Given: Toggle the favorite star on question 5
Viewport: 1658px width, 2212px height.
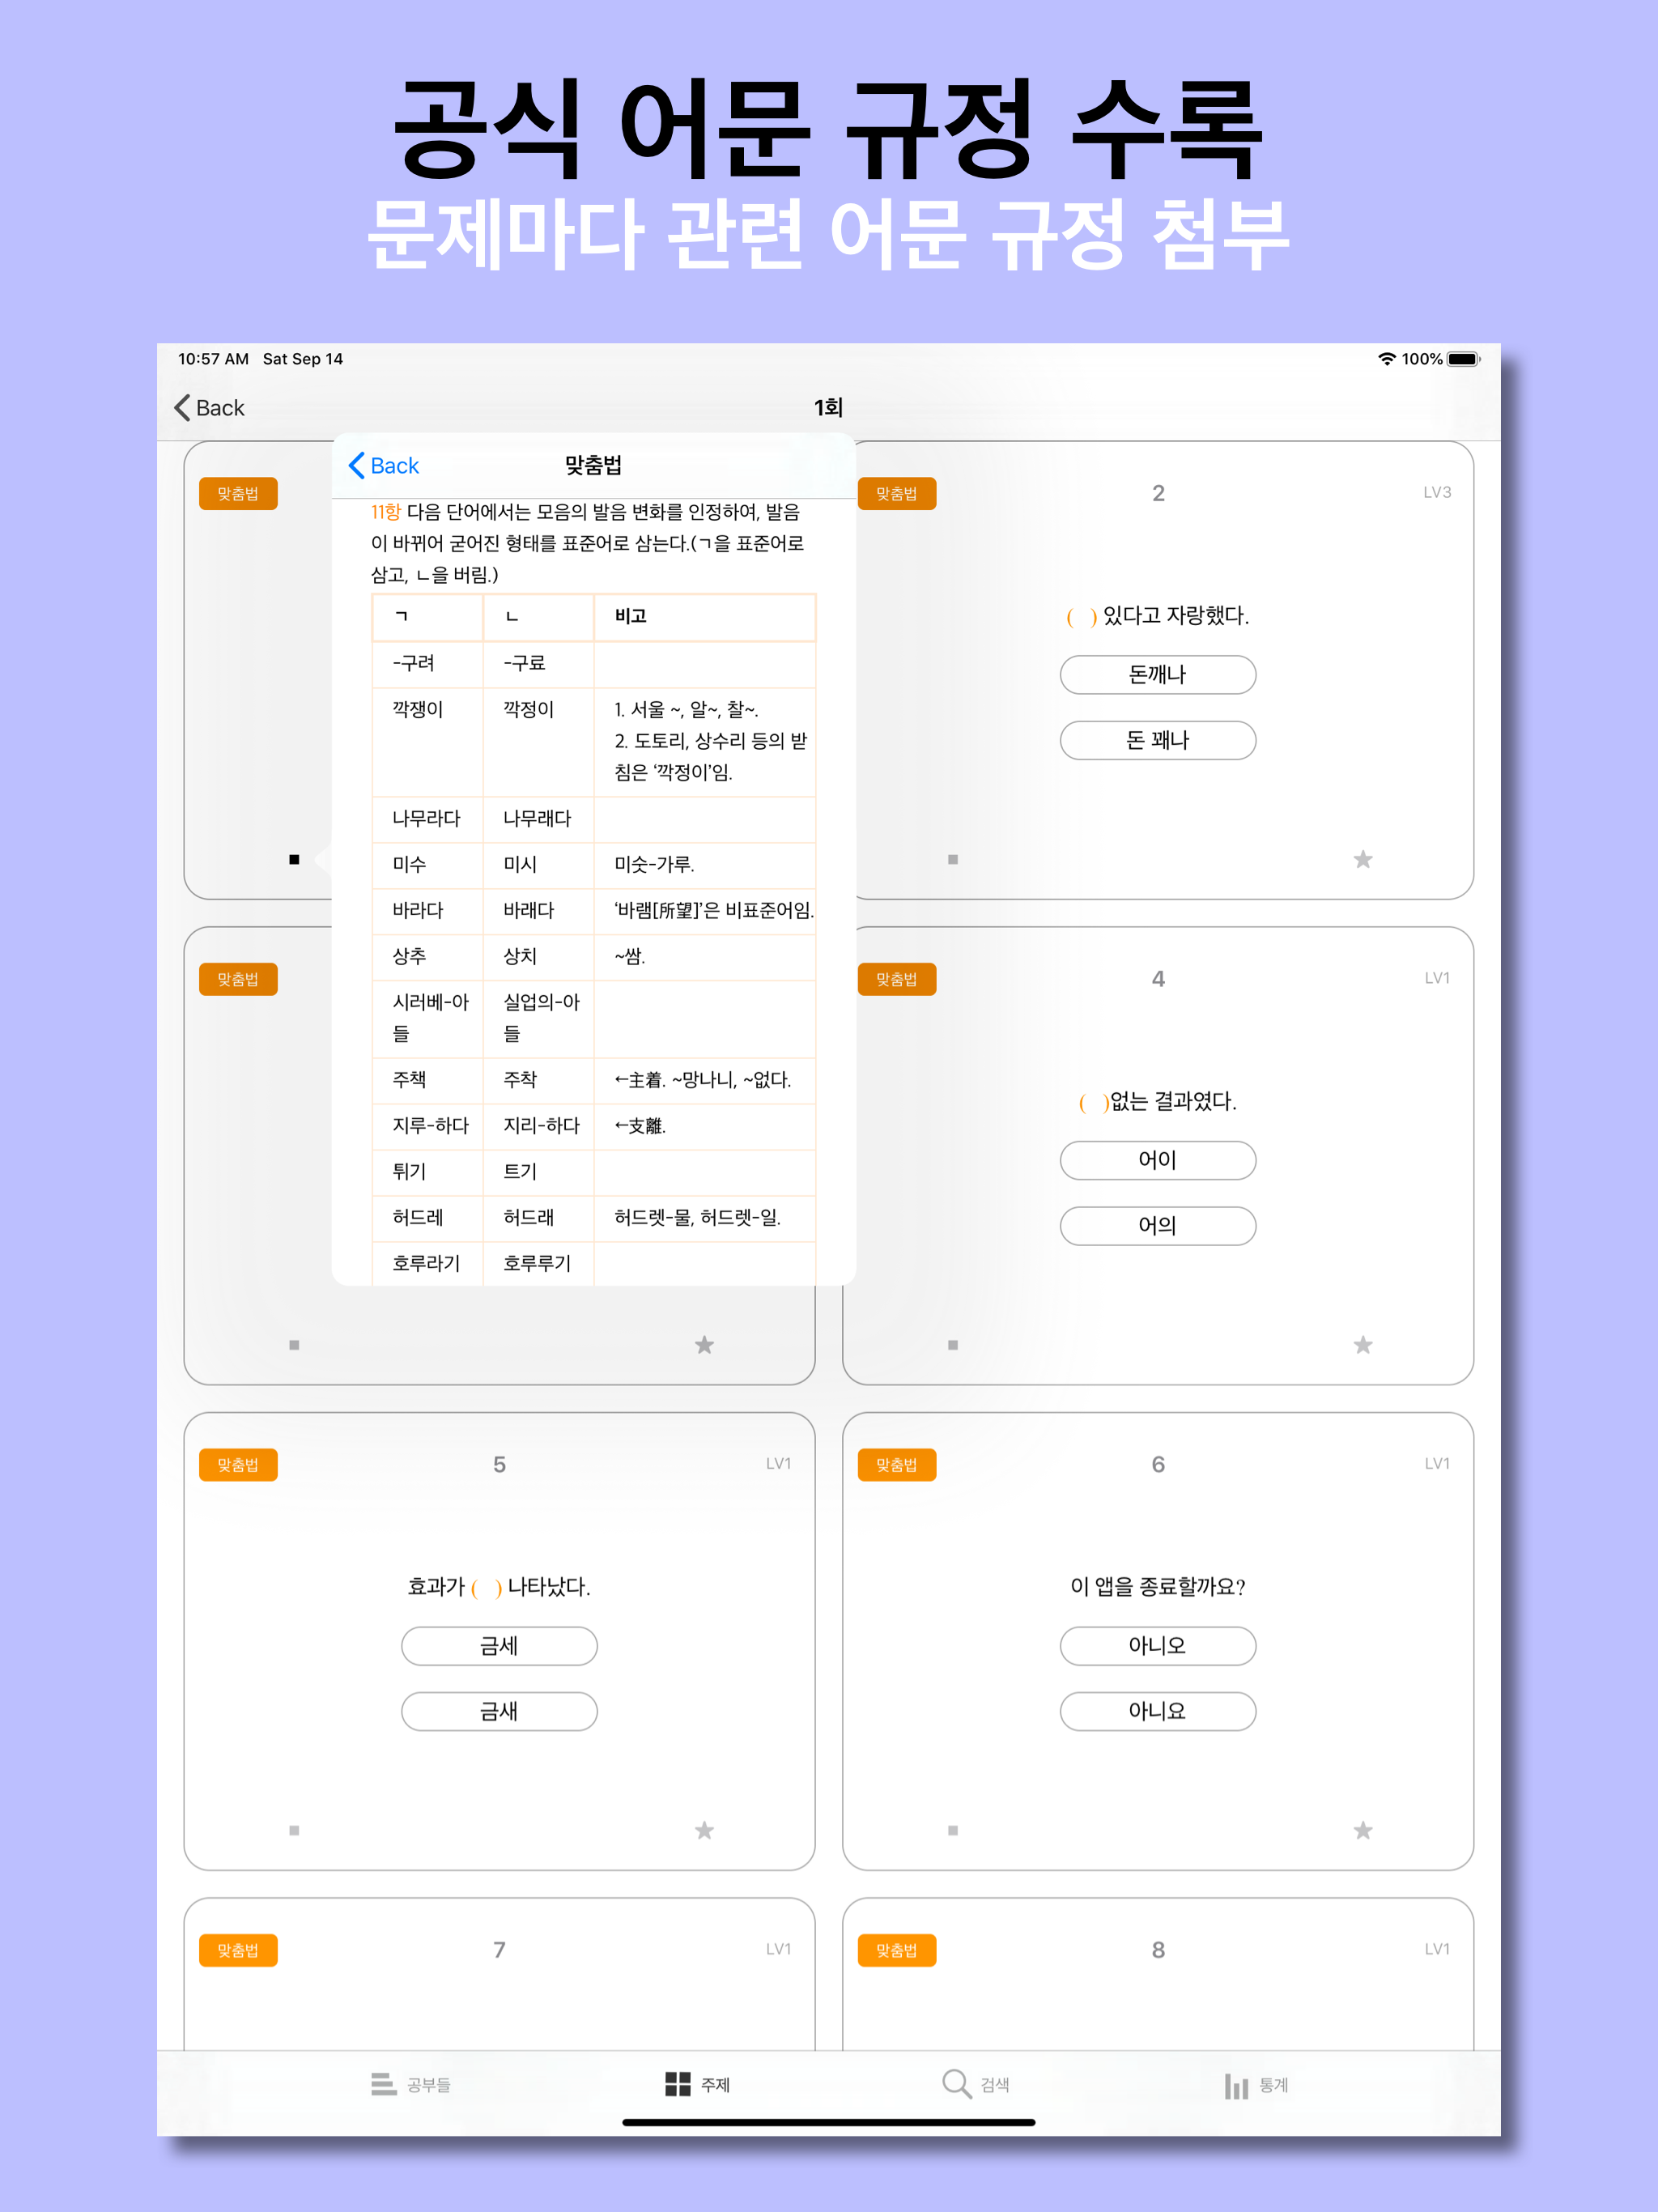Looking at the screenshot, I should point(704,1830).
